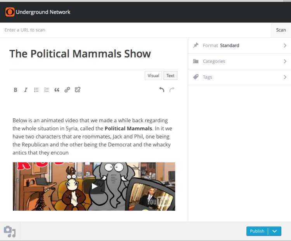Undo the last edit
The width and height of the screenshot is (291, 241).
162,90
